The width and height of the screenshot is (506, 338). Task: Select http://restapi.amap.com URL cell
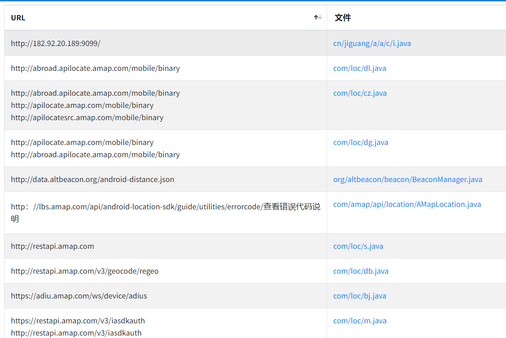[53, 246]
